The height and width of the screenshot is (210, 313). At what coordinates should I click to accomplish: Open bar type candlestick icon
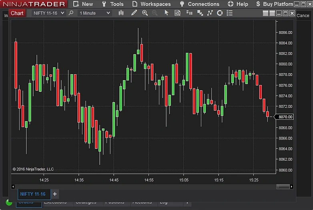(x=121, y=13)
